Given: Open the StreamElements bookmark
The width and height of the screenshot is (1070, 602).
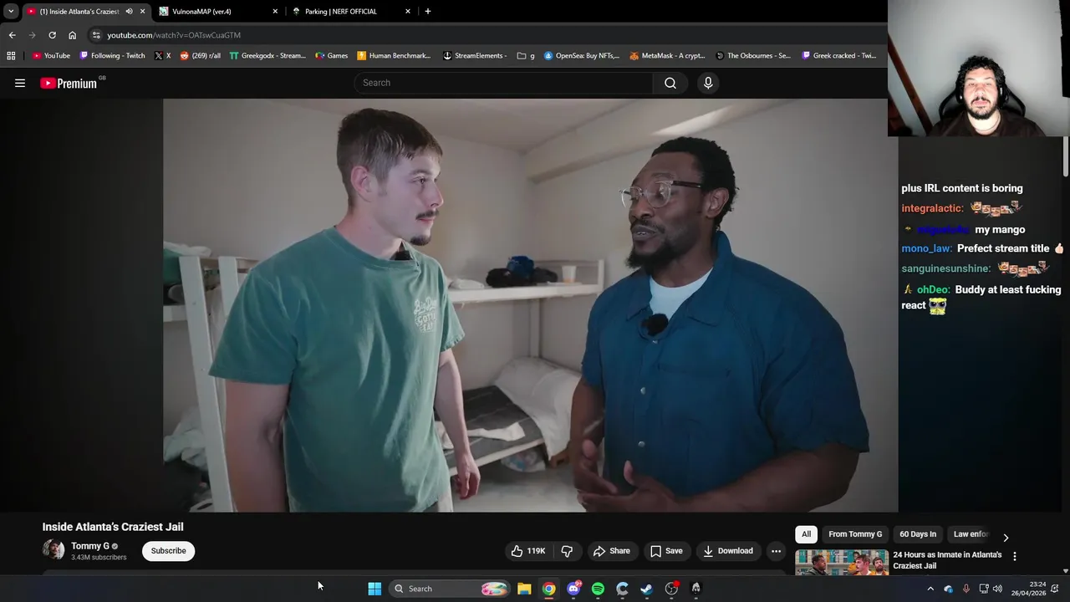Looking at the screenshot, I should coord(475,56).
